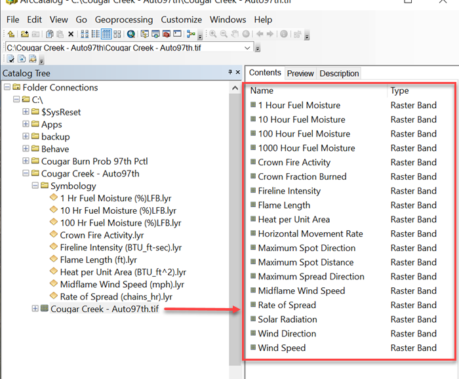Image resolution: width=459 pixels, height=379 pixels.
Task: Click the catalog tree scroll up arrow
Action: click(235, 88)
